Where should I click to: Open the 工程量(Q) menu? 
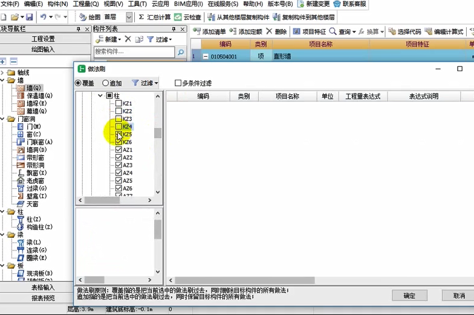[86, 4]
